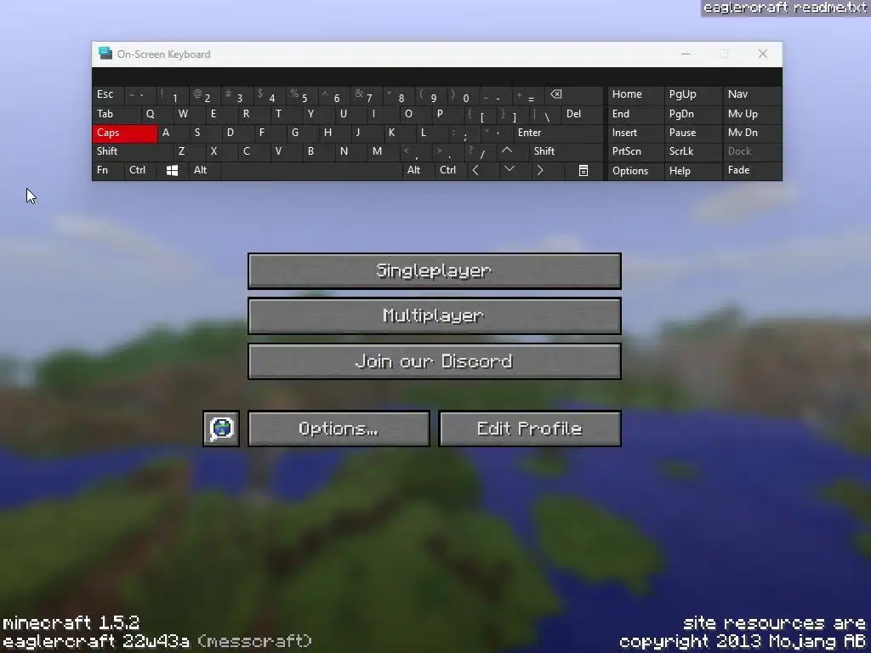Toggle the right Ctrl key
This screenshot has width=871, height=653.
coord(450,170)
